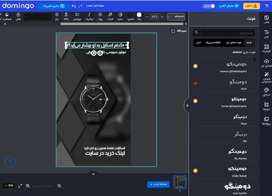Click the blue New Page (صفحه جدید) button

coord(158,184)
